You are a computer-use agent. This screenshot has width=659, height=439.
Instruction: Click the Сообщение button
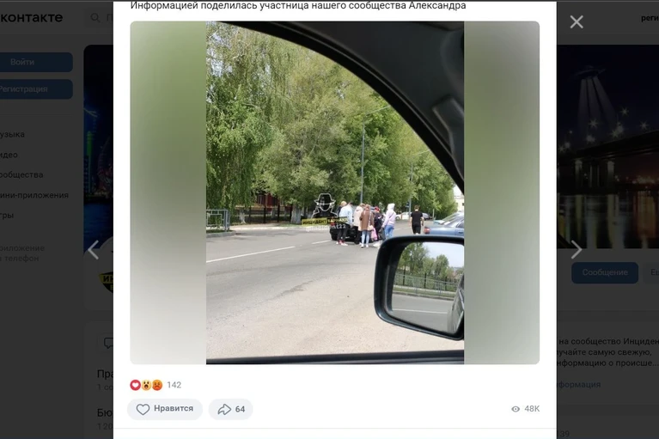(605, 272)
